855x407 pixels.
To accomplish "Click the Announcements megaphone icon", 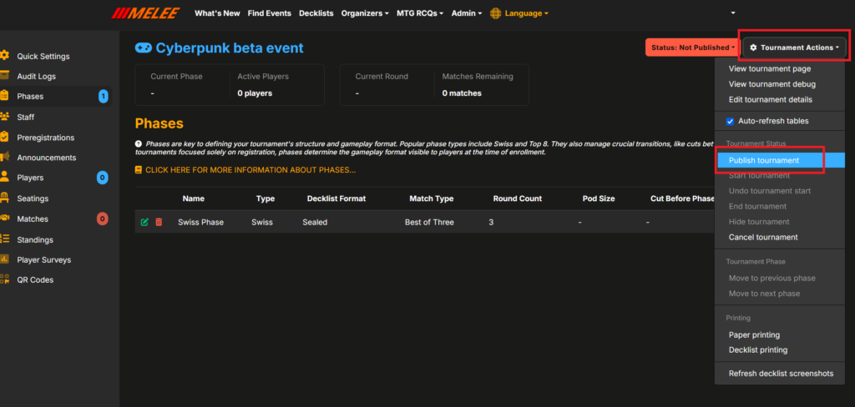I will pos(4,157).
